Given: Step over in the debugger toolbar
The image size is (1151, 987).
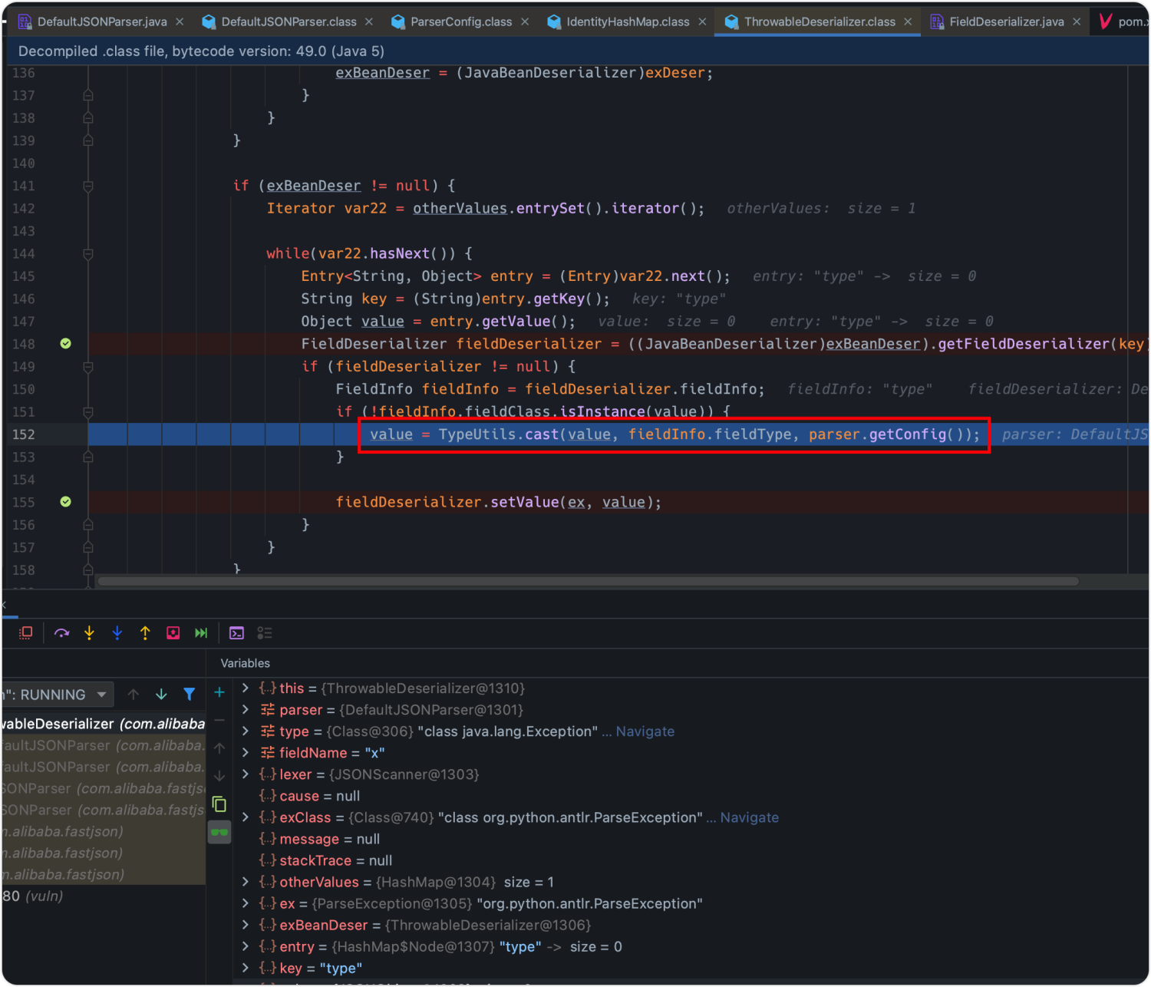Looking at the screenshot, I should pyautogui.click(x=61, y=632).
